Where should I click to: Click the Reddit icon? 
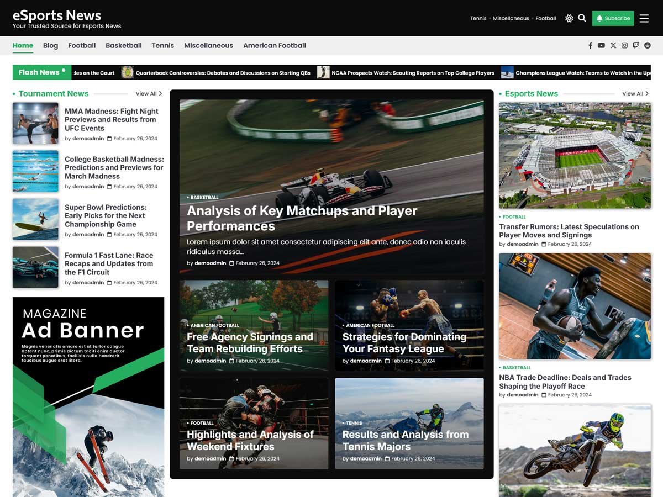[648, 45]
